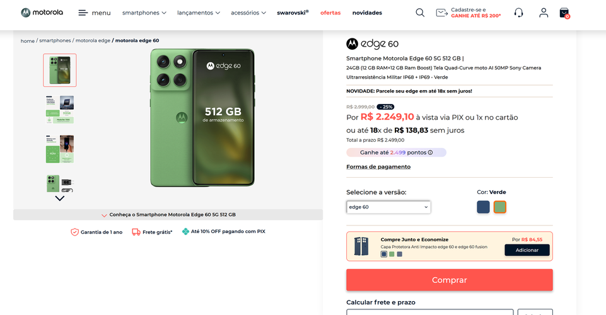Open the hamburger menu icon
This screenshot has width=606, height=315.
[83, 13]
